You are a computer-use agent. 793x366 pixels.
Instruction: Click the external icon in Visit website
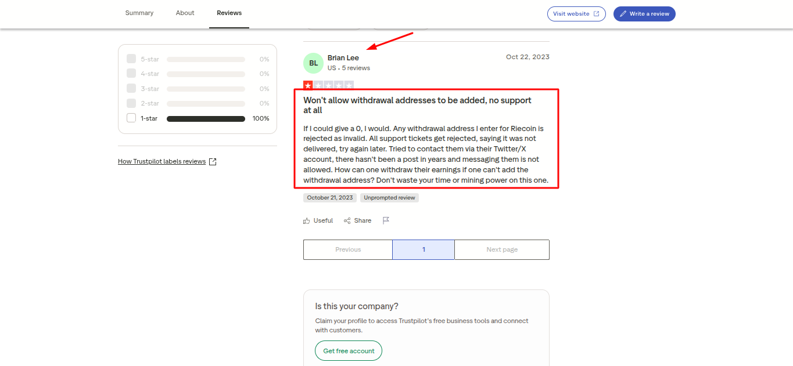click(x=596, y=14)
